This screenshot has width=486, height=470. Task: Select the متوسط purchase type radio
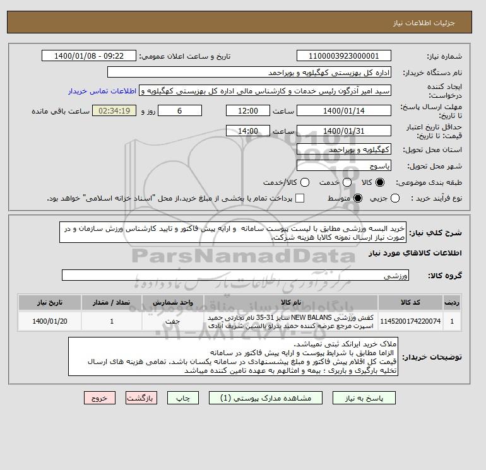tap(358, 198)
